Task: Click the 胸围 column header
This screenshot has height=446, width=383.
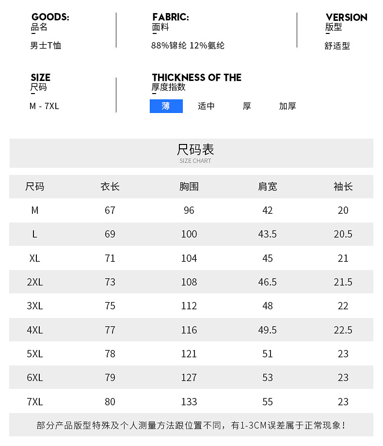Action: click(189, 187)
